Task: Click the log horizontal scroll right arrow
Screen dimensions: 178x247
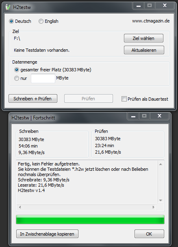Action: click(154, 207)
